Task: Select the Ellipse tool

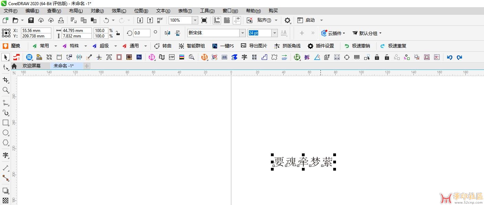Action: 6,133
